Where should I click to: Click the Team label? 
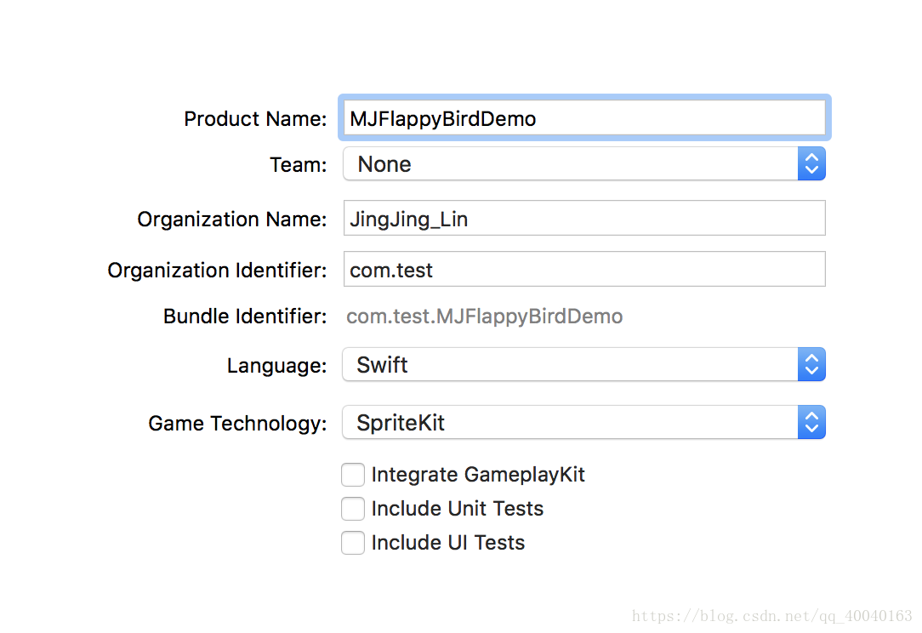tap(299, 165)
